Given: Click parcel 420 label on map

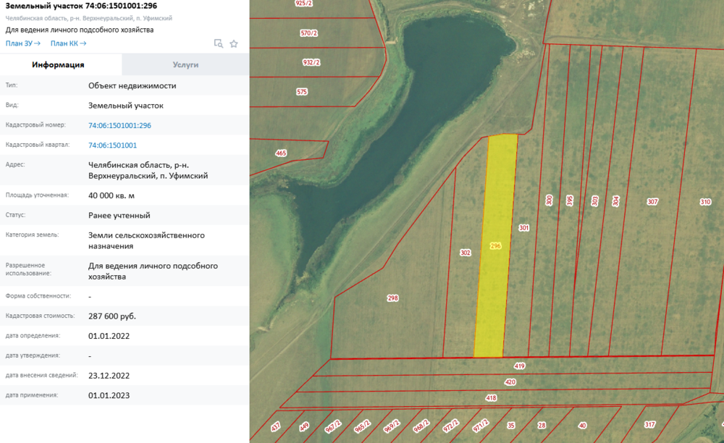Looking at the screenshot, I should point(510,382).
